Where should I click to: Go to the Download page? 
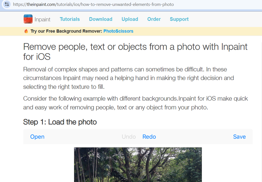101,19
